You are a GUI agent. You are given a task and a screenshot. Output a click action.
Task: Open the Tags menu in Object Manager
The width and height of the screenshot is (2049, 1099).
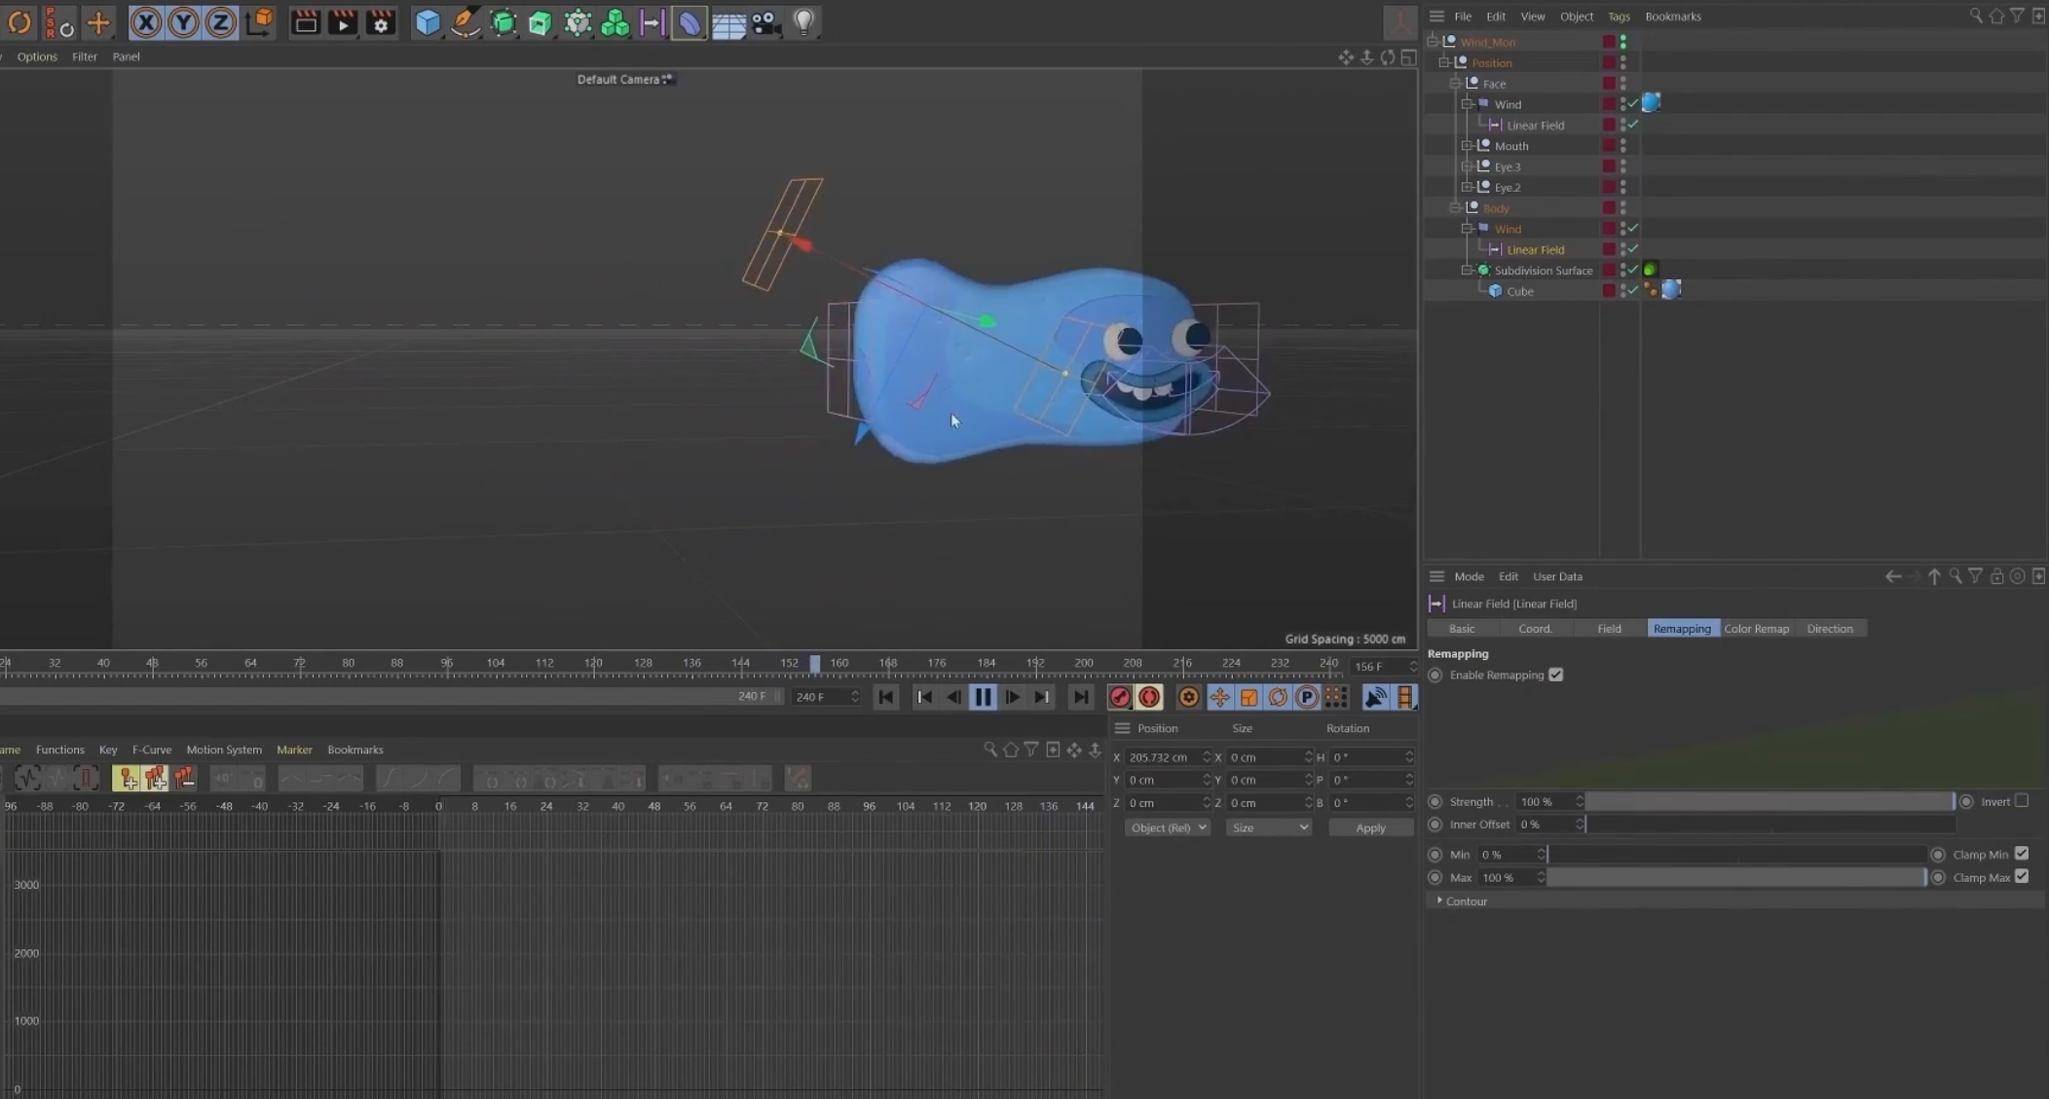coord(1619,17)
